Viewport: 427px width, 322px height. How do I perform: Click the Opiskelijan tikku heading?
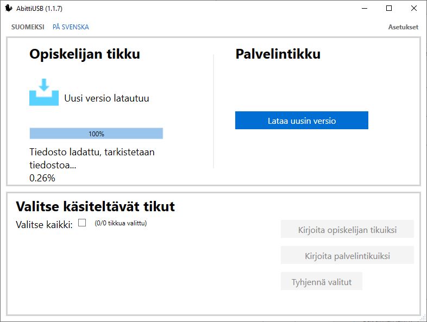[x=85, y=54]
